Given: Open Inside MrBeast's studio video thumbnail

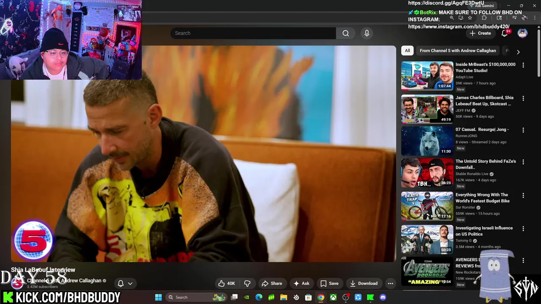Looking at the screenshot, I should pyautogui.click(x=427, y=76).
